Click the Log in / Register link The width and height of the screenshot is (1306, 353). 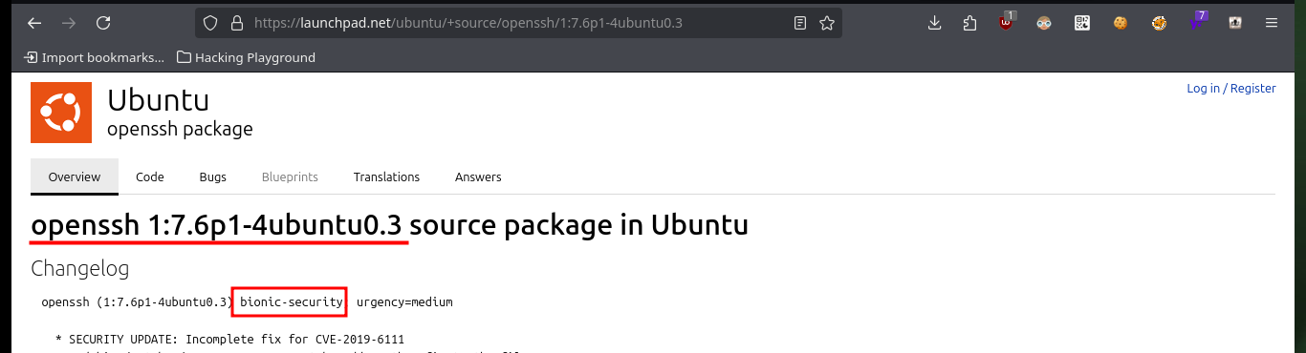click(x=1231, y=88)
